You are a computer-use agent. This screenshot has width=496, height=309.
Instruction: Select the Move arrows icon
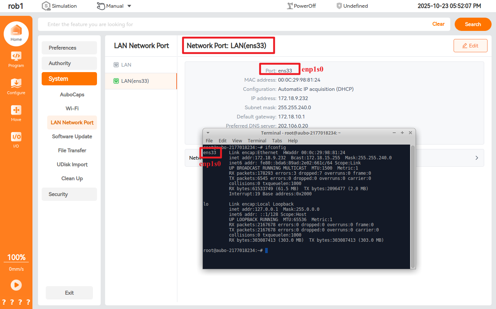coord(16,110)
